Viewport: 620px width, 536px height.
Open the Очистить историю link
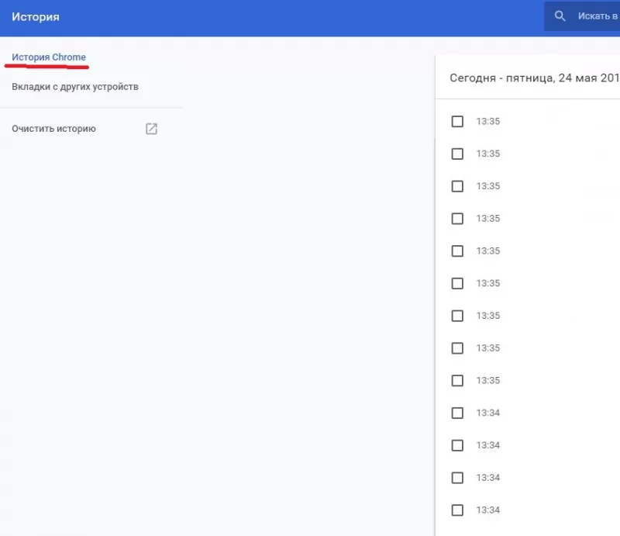[52, 128]
